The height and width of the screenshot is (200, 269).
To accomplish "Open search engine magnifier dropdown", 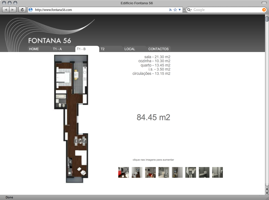I will click(x=189, y=10).
